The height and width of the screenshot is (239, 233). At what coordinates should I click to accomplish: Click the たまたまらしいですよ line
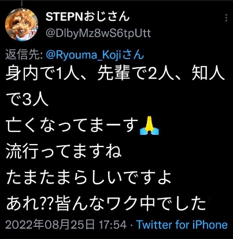[88, 178]
